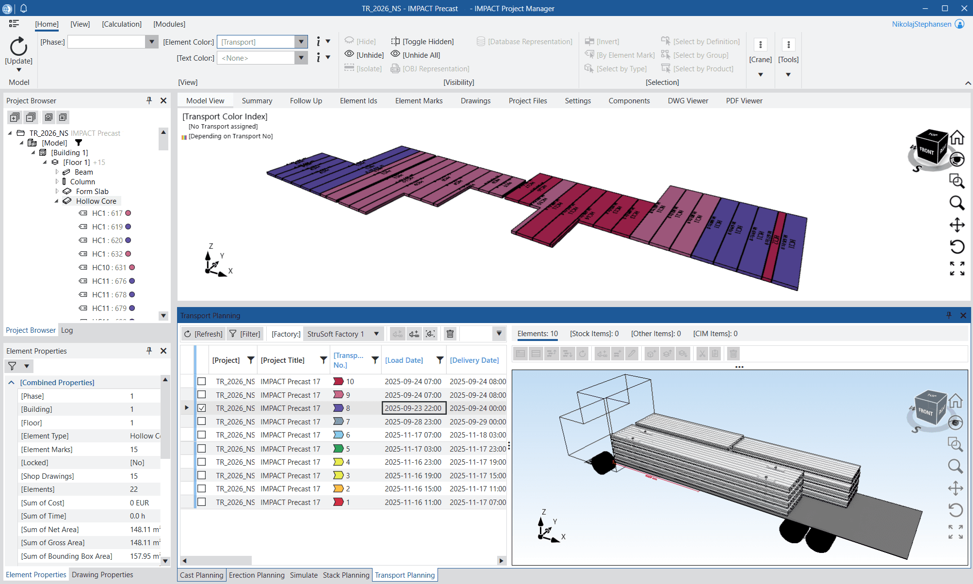This screenshot has height=584, width=973.
Task: Click the pan icon in truck 3D viewer
Action: [x=956, y=488]
